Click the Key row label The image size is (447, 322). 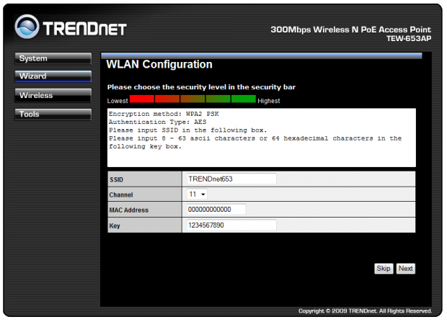pos(115,226)
